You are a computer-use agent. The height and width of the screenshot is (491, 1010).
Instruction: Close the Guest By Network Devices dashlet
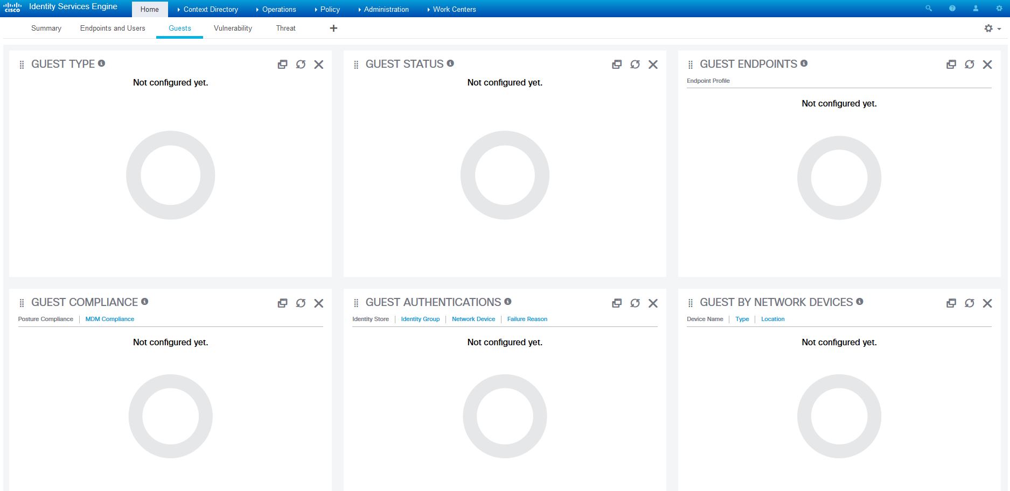[987, 303]
